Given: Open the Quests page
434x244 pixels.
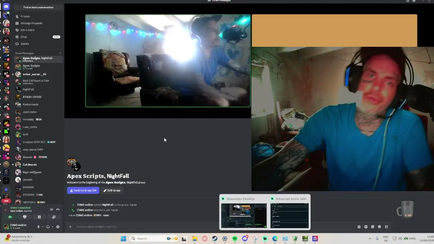Looking at the screenshot, I should point(38,44).
